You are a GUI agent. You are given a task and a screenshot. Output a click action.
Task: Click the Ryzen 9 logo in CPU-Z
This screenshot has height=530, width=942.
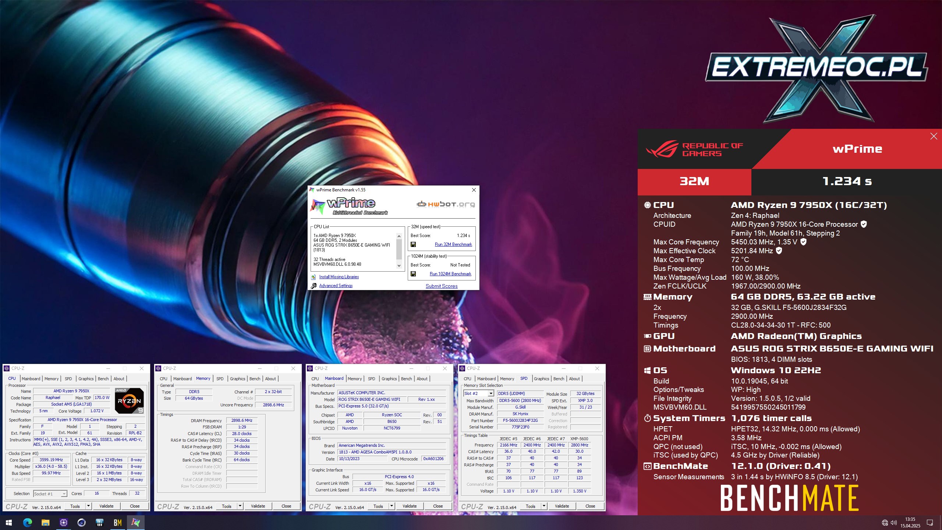pos(129,401)
